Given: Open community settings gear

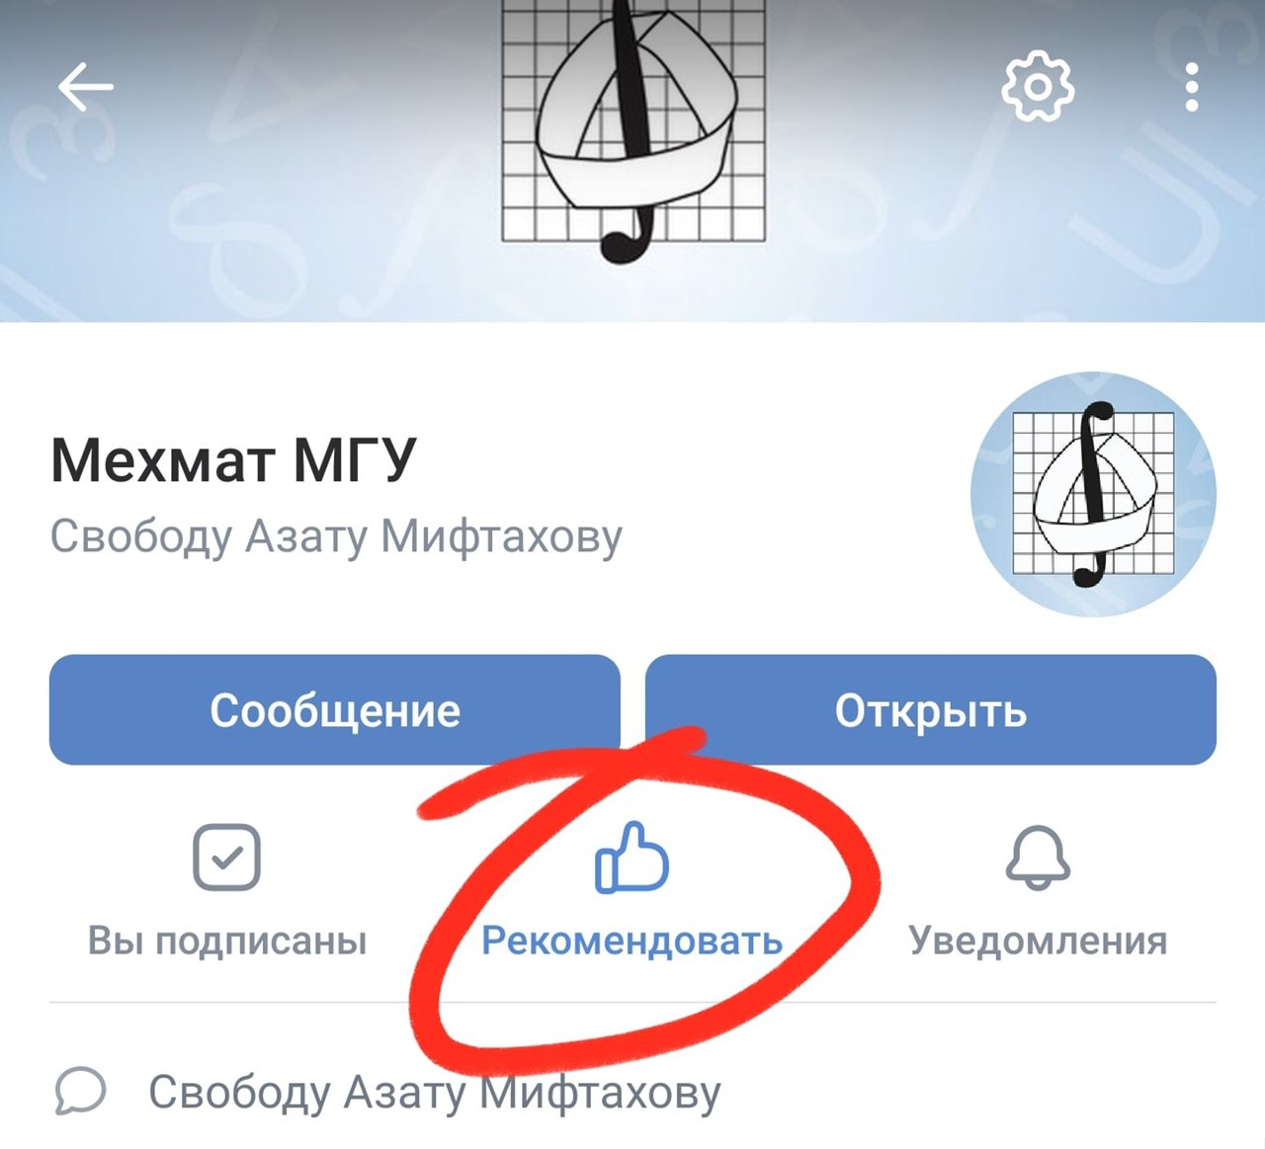Looking at the screenshot, I should [1037, 88].
